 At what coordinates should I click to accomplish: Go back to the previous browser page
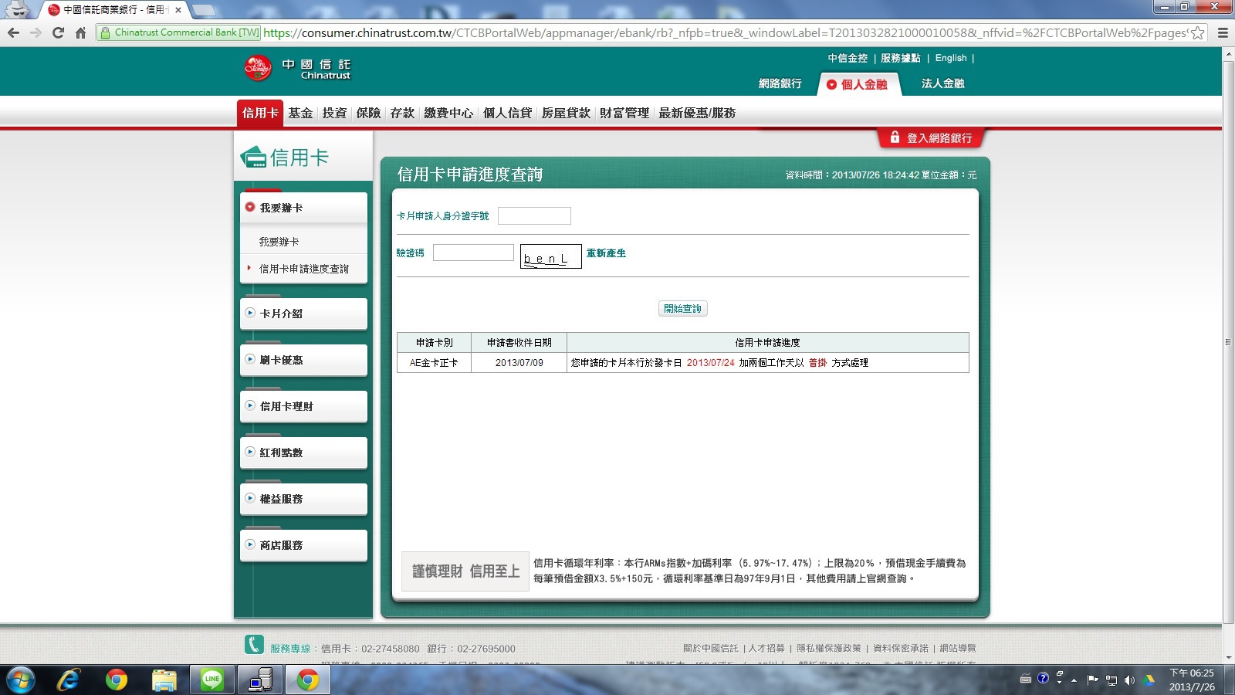[x=13, y=32]
